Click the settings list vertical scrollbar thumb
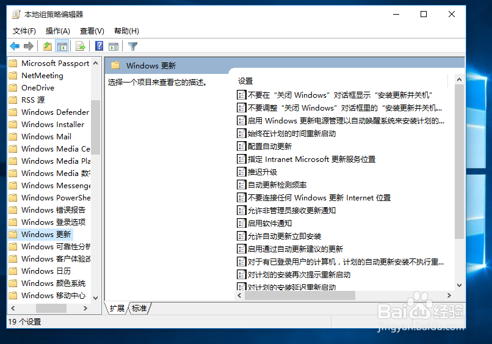 coord(460,161)
